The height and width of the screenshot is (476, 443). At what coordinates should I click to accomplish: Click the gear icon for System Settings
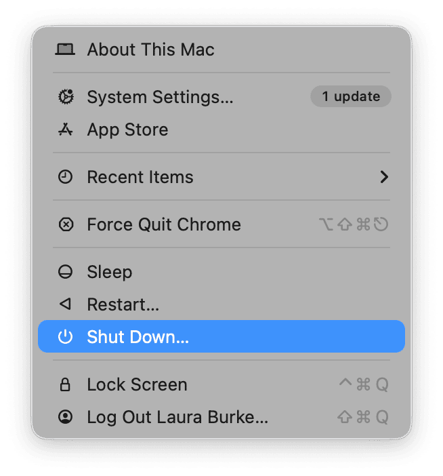(65, 97)
